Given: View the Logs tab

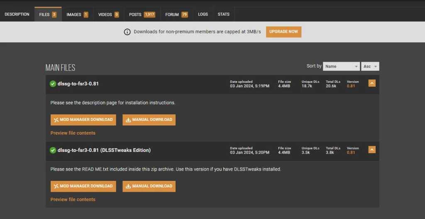Looking at the screenshot, I should 203,14.
